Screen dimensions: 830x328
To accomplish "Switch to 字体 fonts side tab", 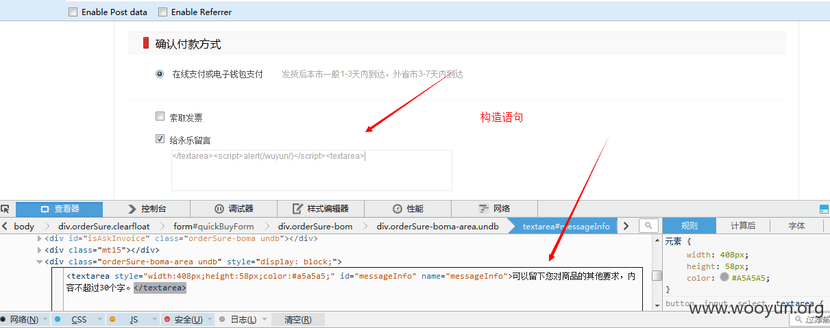I will pos(797,226).
